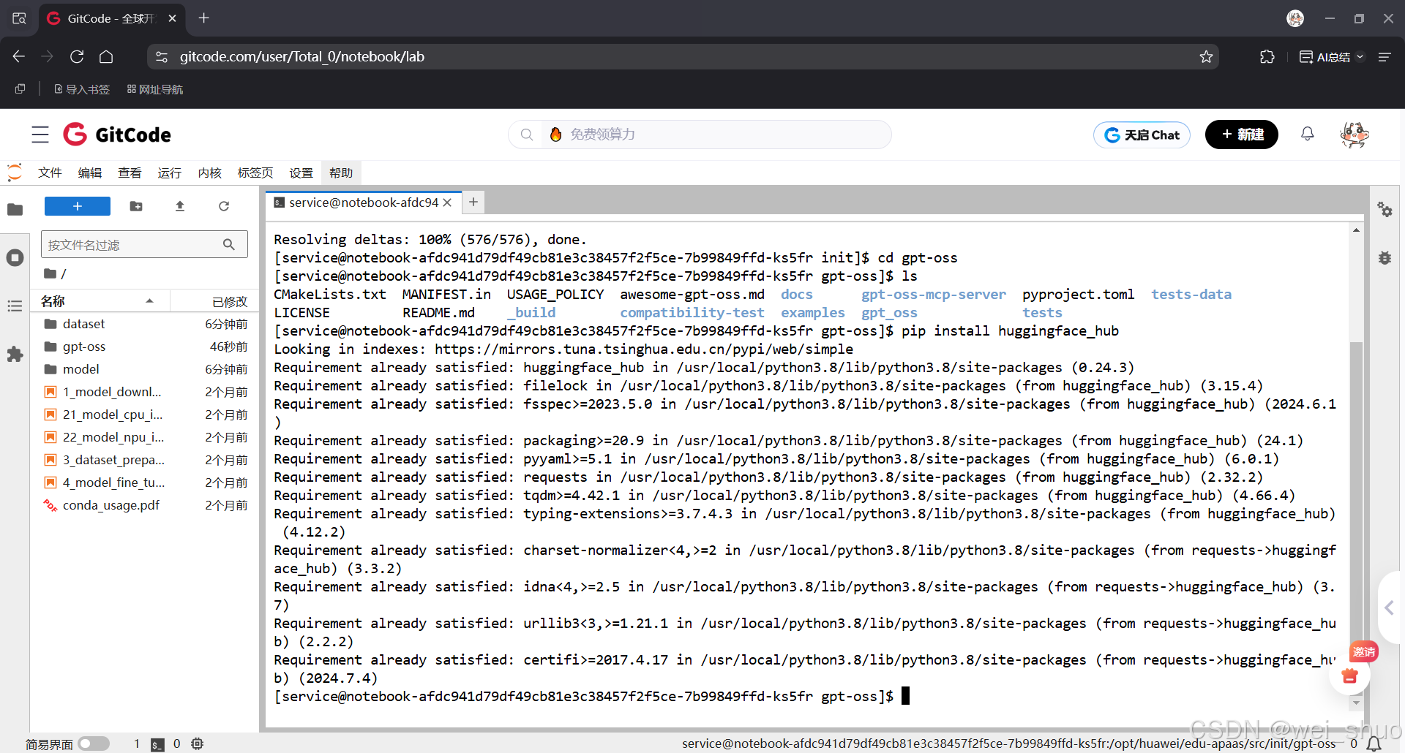Click terminal scrollbar up arrow

1356,230
